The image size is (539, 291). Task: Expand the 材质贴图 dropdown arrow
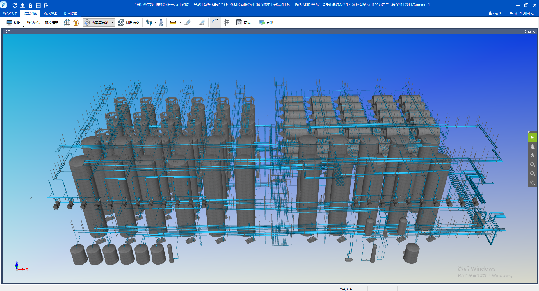140,25
